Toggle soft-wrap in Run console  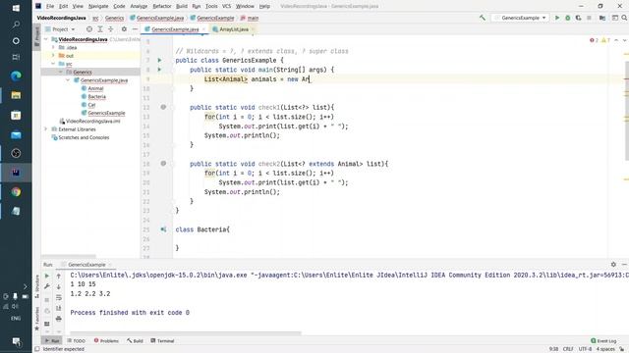[59, 297]
